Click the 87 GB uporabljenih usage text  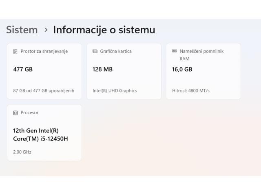(x=44, y=91)
